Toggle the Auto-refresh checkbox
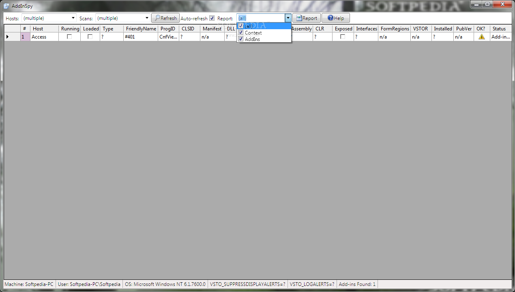The image size is (515, 292). point(212,18)
